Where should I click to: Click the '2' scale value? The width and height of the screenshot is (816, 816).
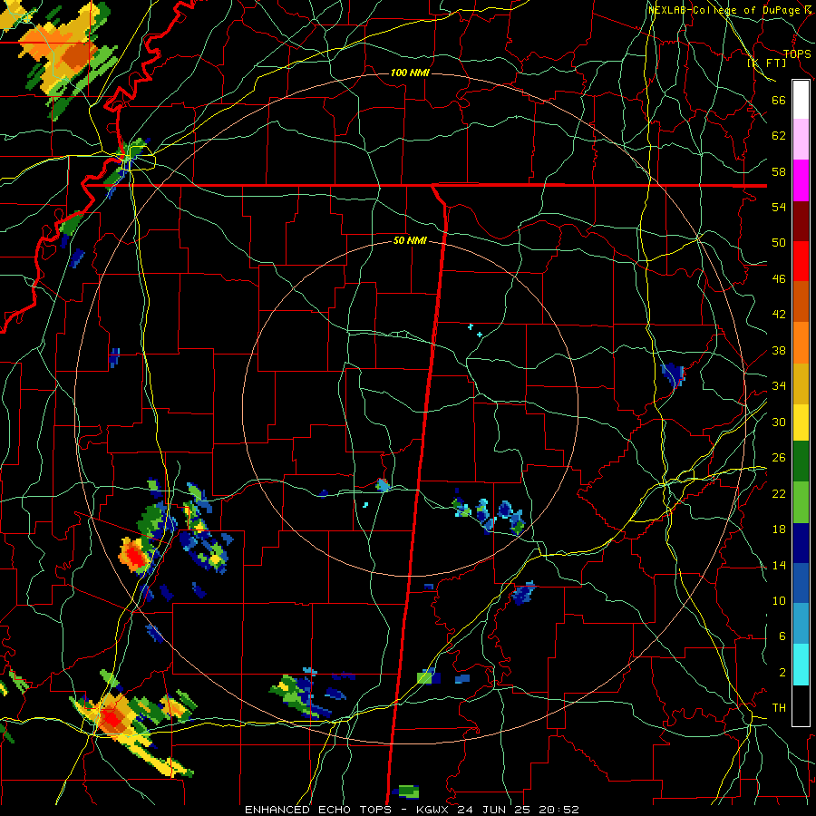[x=782, y=673]
